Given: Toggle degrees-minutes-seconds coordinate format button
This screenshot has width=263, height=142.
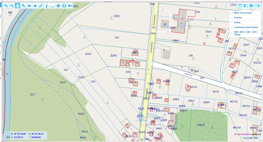Looking at the screenshot, I should [7, 134].
